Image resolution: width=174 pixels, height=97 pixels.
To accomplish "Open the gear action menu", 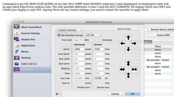I will (58, 94).
